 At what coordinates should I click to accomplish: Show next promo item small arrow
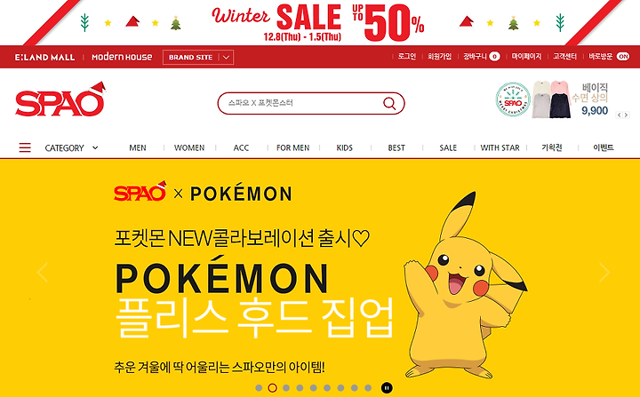[x=626, y=115]
